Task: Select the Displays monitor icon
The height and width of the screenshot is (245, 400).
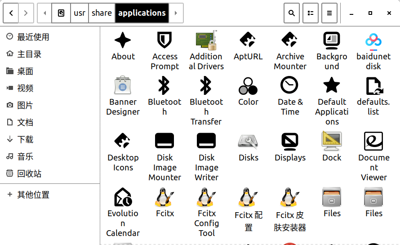Action: 290,142
